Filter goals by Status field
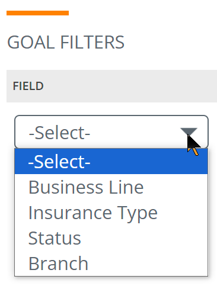Image resolution: width=217 pixels, height=289 pixels. point(55,238)
